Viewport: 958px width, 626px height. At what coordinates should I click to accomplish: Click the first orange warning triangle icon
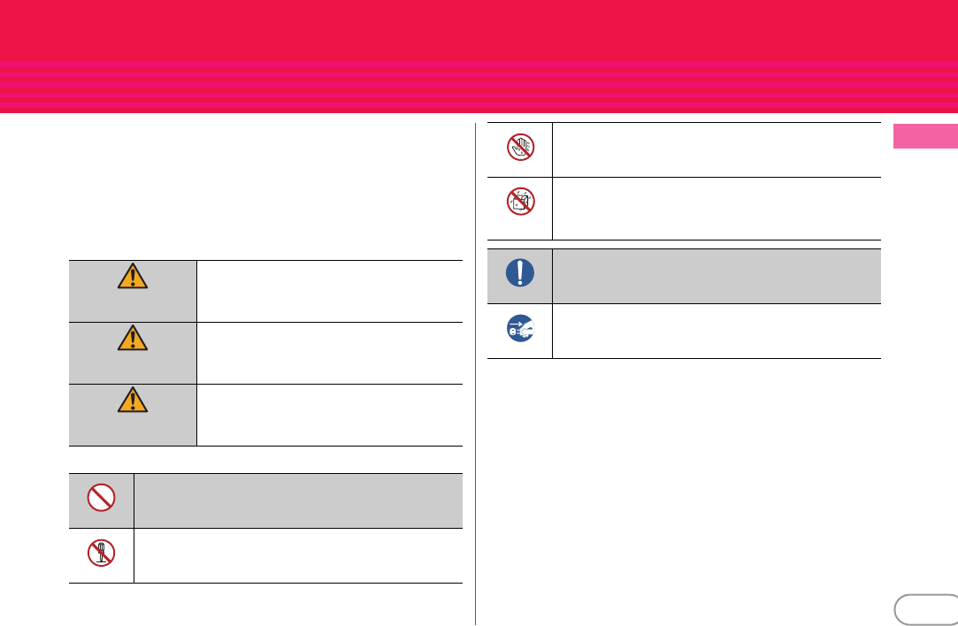pyautogui.click(x=133, y=276)
